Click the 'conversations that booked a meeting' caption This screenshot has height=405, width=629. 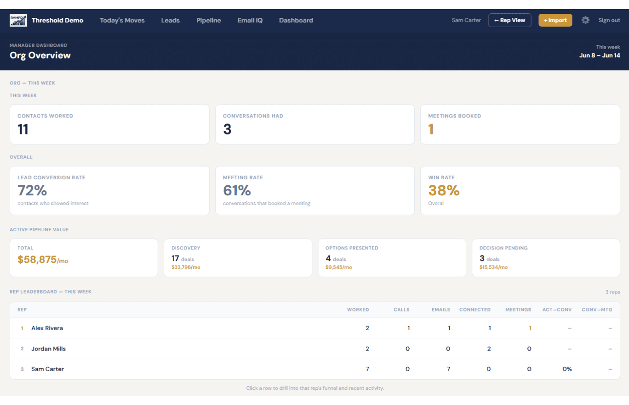pos(267,203)
